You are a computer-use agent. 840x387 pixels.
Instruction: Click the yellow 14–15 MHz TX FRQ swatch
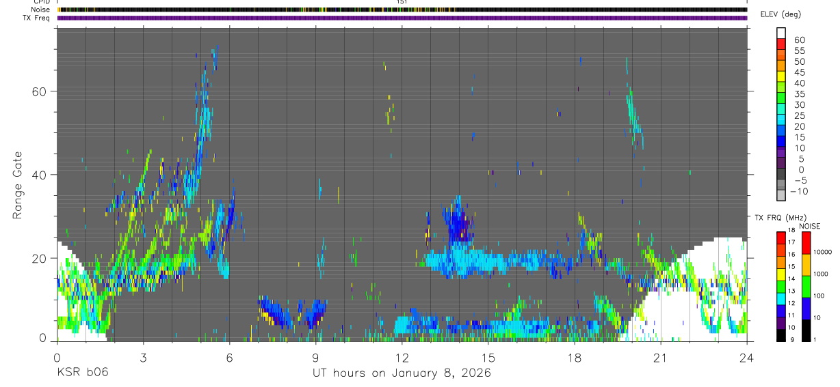click(x=781, y=274)
